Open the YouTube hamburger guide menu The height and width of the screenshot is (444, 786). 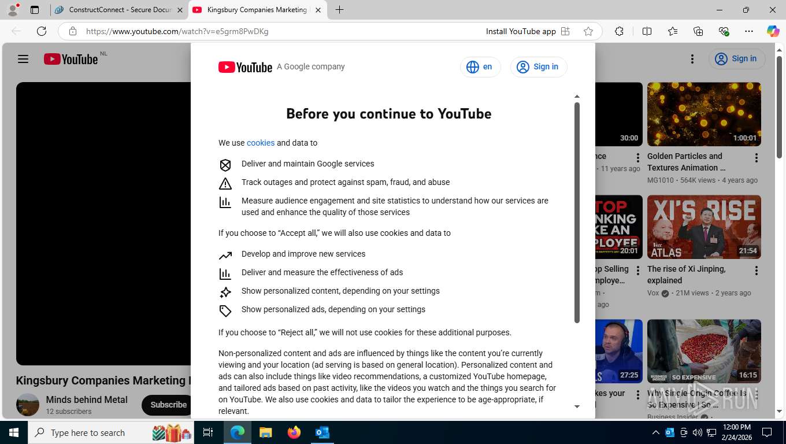(x=23, y=59)
